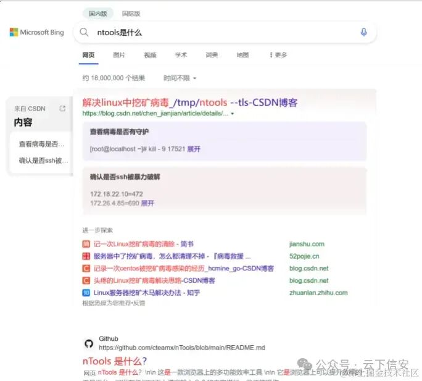Click the 172.18.22.10=472 snippet line
Image resolution: width=422 pixels, height=381 pixels.
coord(117,194)
